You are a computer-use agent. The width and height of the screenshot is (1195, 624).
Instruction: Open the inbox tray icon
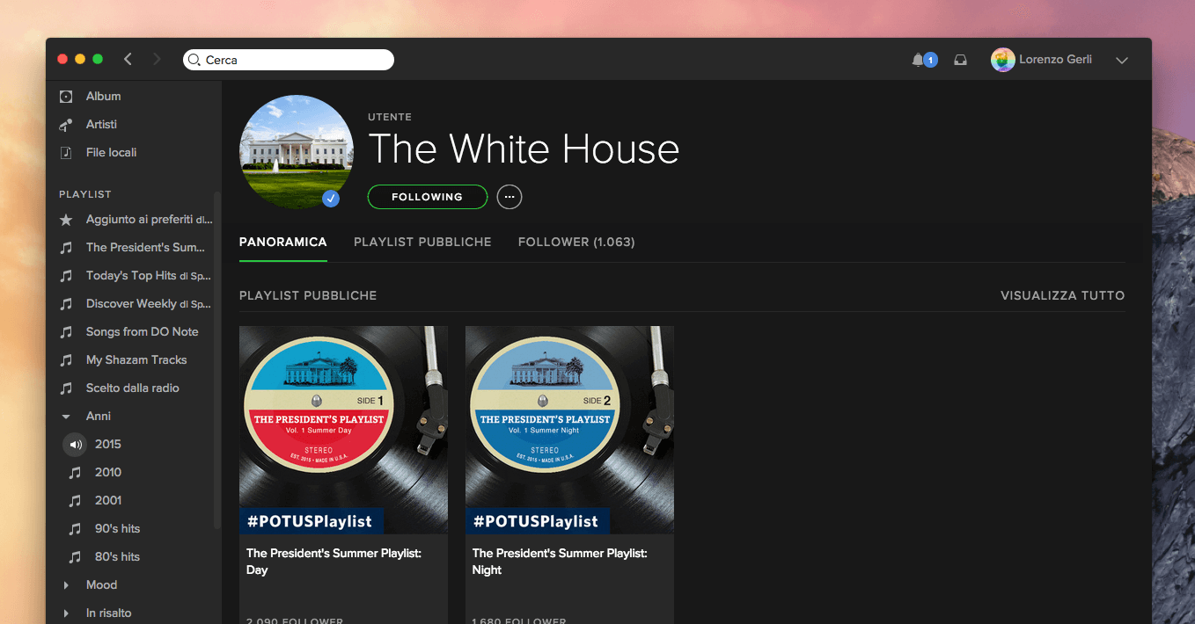coord(960,60)
